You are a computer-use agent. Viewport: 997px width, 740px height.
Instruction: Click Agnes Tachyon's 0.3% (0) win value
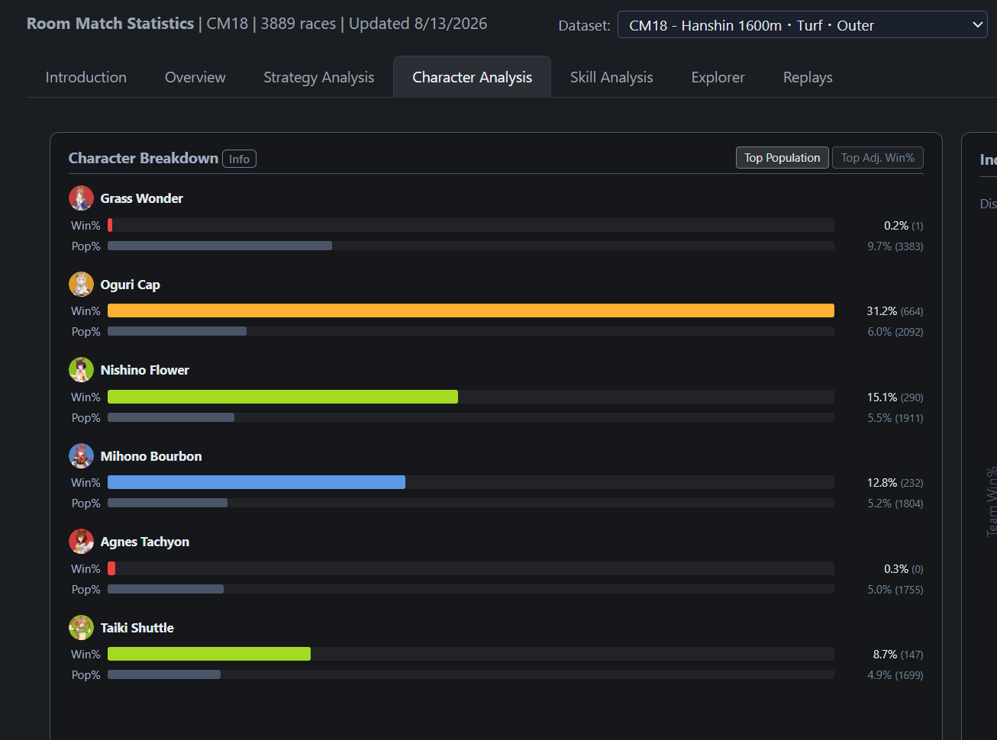click(904, 569)
